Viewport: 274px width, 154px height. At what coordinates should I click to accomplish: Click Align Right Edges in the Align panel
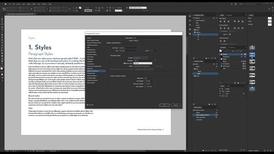tap(228, 21)
